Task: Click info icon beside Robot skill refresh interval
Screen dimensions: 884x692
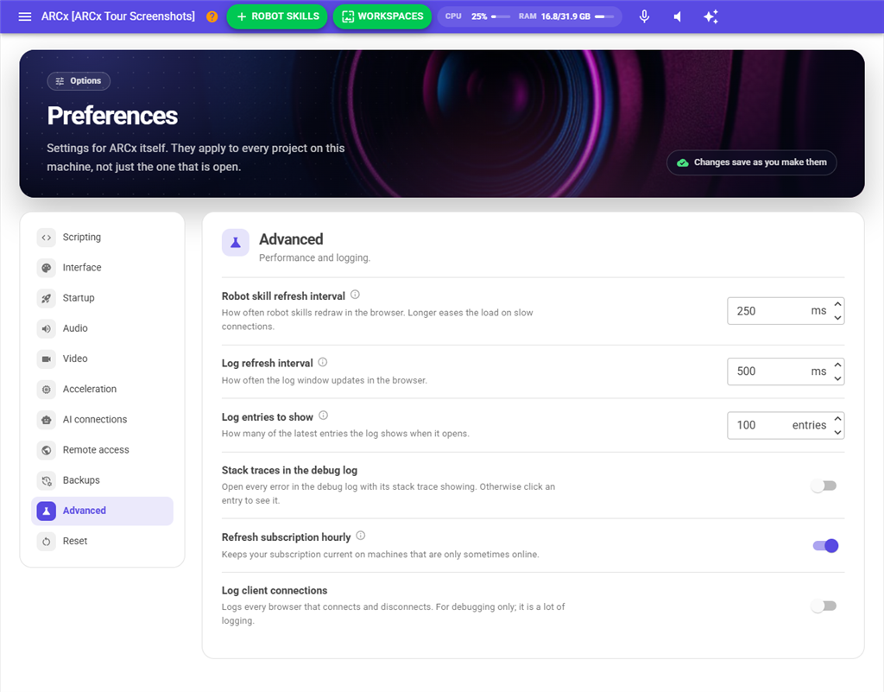Action: pos(355,295)
